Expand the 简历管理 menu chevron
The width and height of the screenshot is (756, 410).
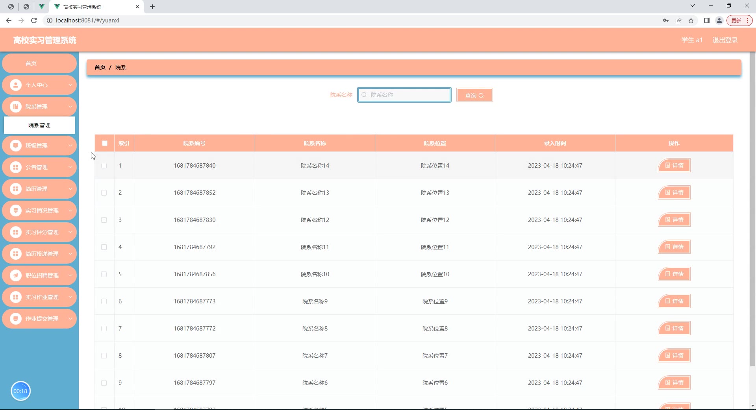[70, 189]
